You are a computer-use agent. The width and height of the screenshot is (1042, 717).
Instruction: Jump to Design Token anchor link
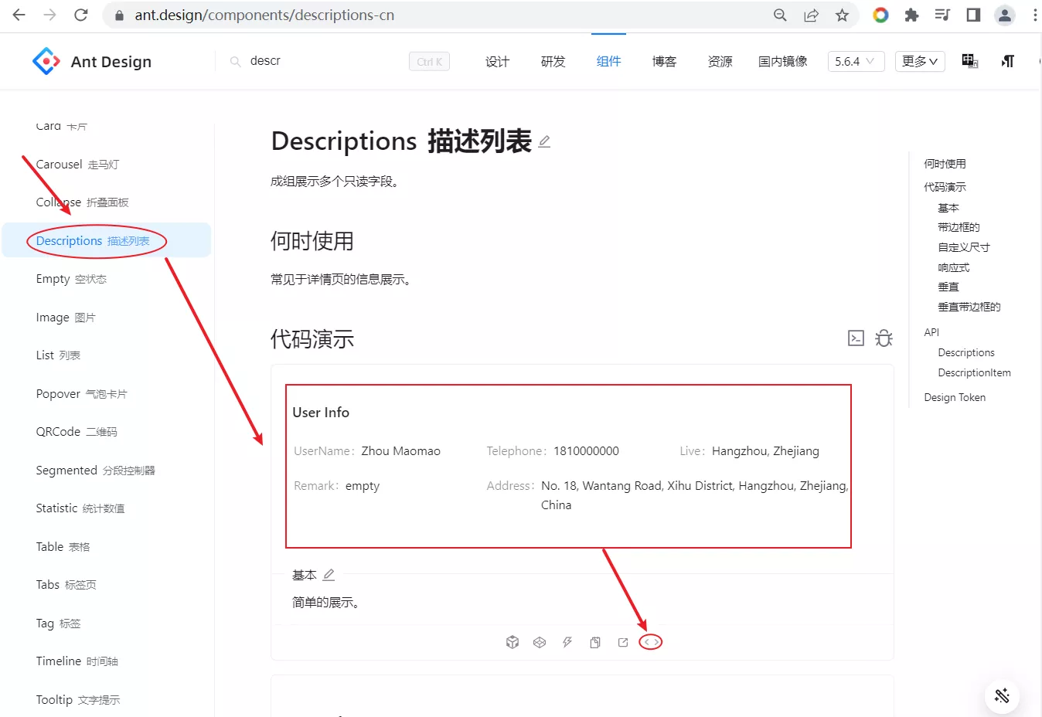pos(955,397)
